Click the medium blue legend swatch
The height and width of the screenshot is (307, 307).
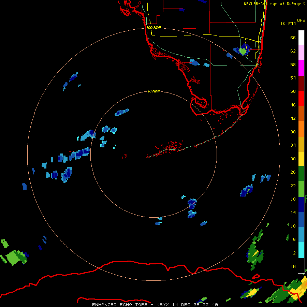tap(301, 220)
